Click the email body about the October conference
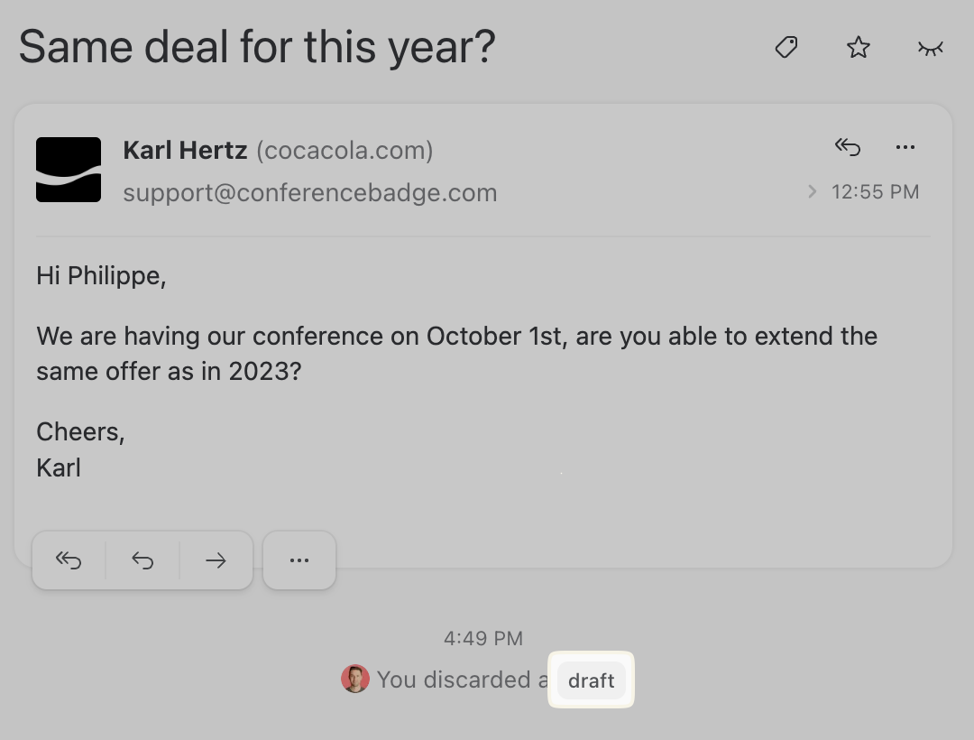Viewport: 974px width, 740px height. (456, 353)
